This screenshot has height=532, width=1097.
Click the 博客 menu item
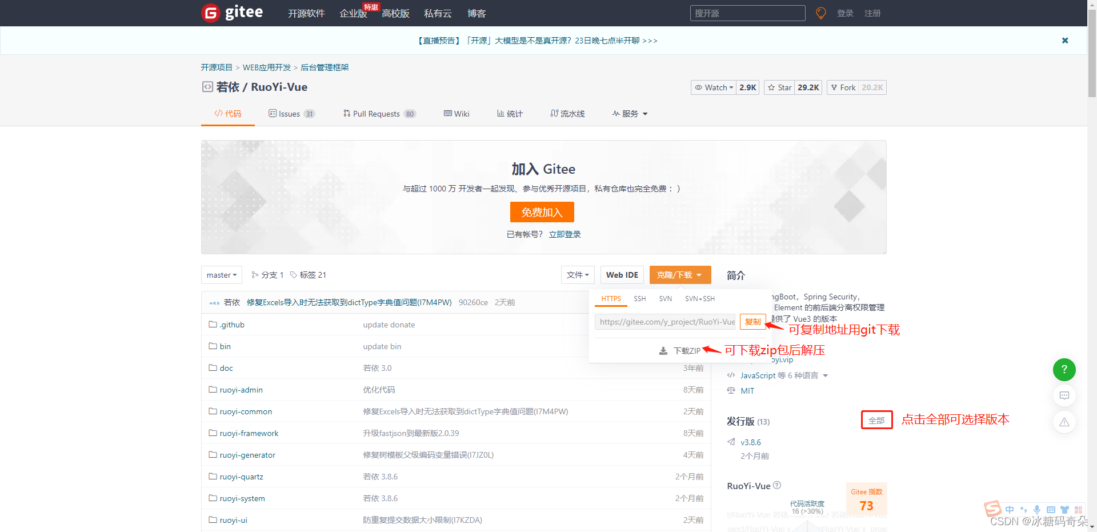[x=477, y=13]
